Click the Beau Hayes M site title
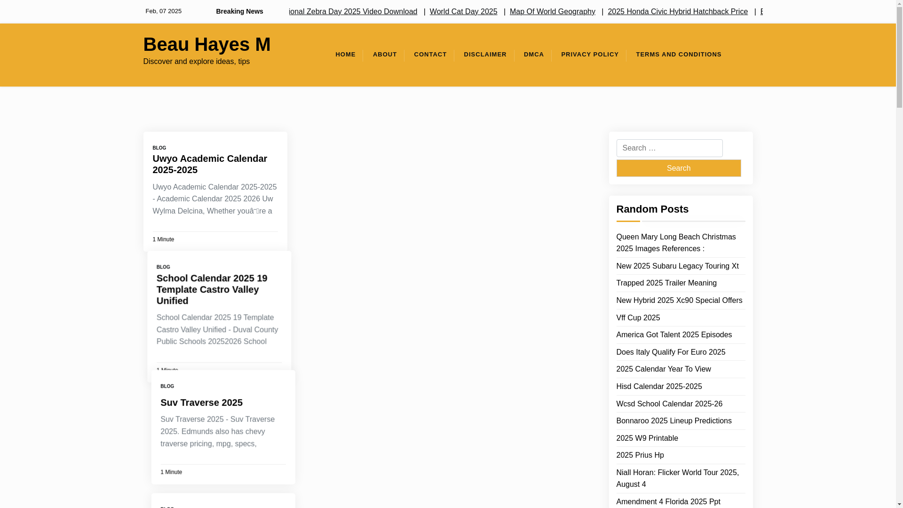The width and height of the screenshot is (903, 508). pyautogui.click(x=207, y=44)
